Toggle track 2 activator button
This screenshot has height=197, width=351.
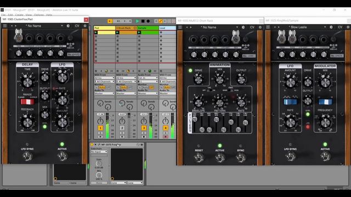(122, 128)
